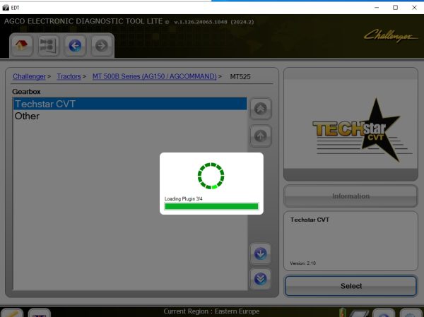The width and height of the screenshot is (424, 317).
Task: Open the Challenger breadcrumb link
Action: coord(29,76)
